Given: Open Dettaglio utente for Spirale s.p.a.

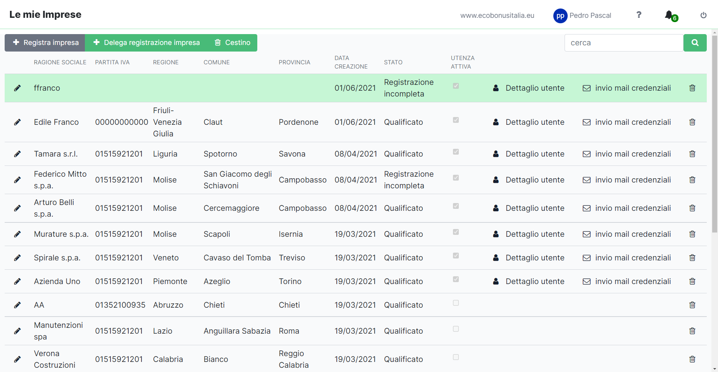Looking at the screenshot, I should tap(529, 258).
